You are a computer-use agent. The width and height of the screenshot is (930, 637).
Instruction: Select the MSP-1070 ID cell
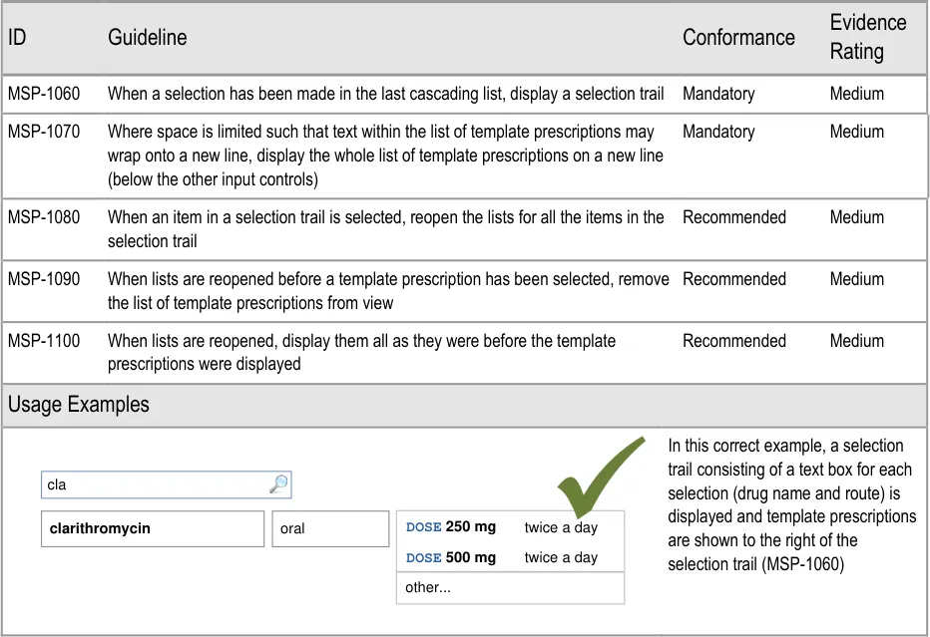click(x=44, y=132)
